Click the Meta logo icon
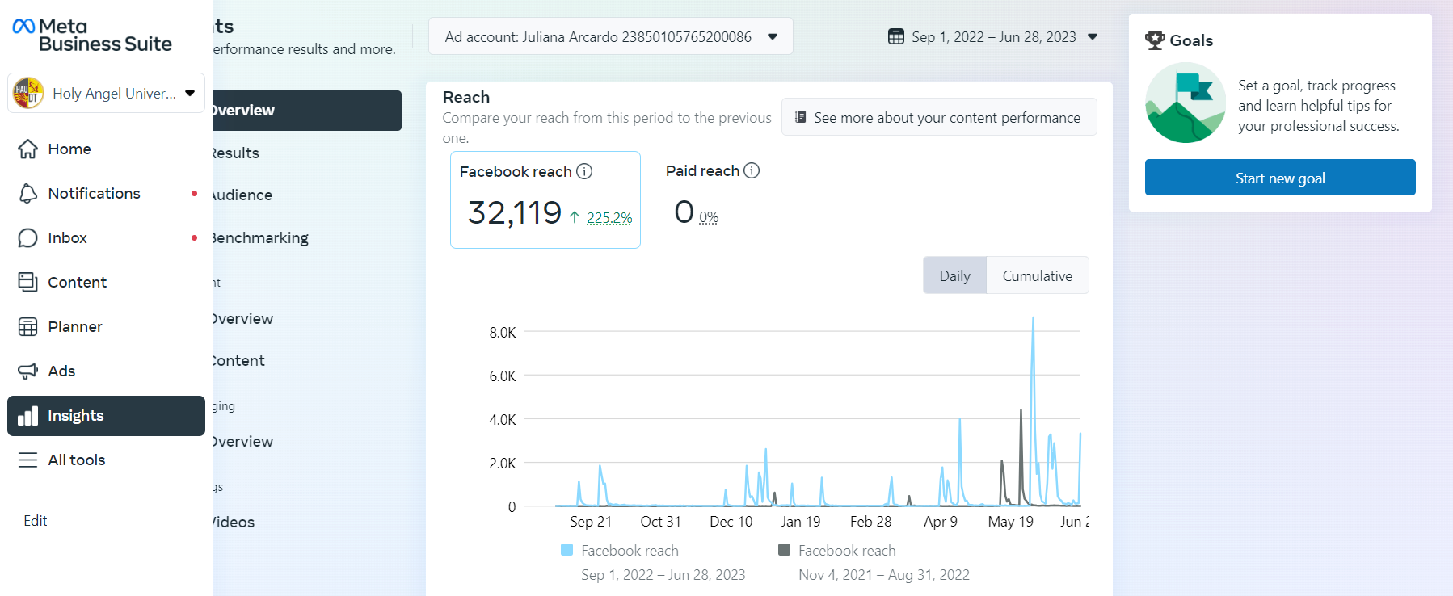This screenshot has width=1453, height=596. pos(23,27)
